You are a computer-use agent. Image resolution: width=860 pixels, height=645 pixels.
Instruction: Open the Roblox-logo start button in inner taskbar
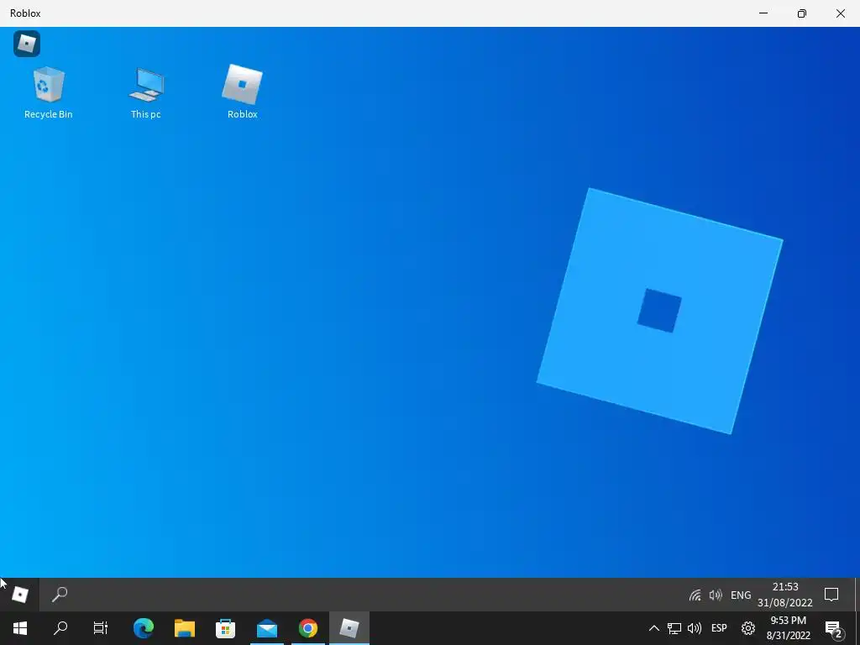[x=20, y=595]
